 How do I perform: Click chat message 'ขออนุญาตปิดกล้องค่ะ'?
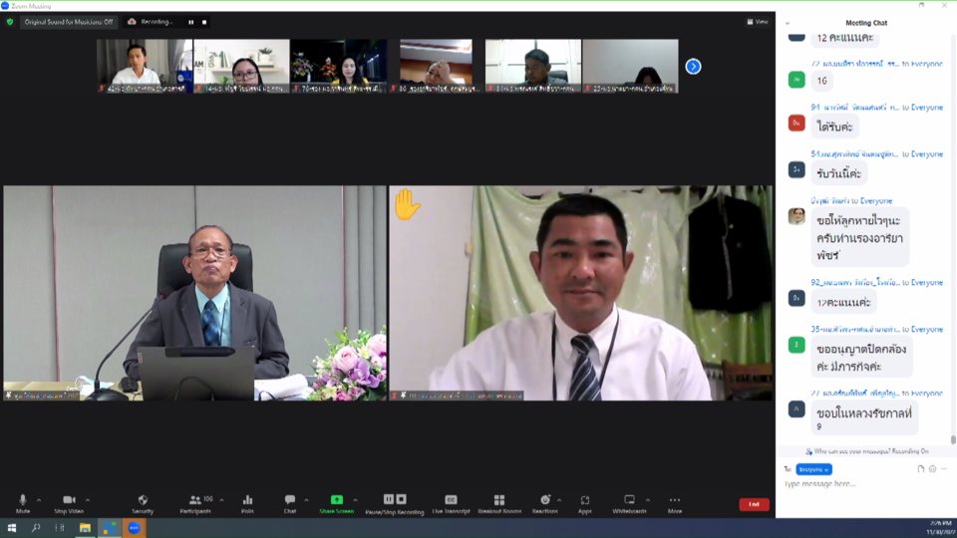pos(861,358)
